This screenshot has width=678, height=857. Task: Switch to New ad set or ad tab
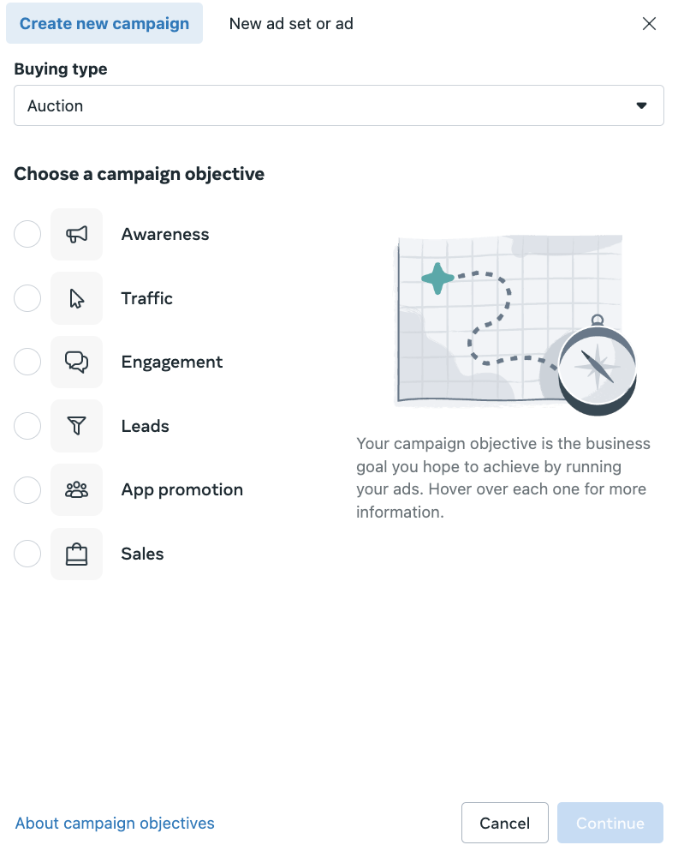pyautogui.click(x=291, y=23)
